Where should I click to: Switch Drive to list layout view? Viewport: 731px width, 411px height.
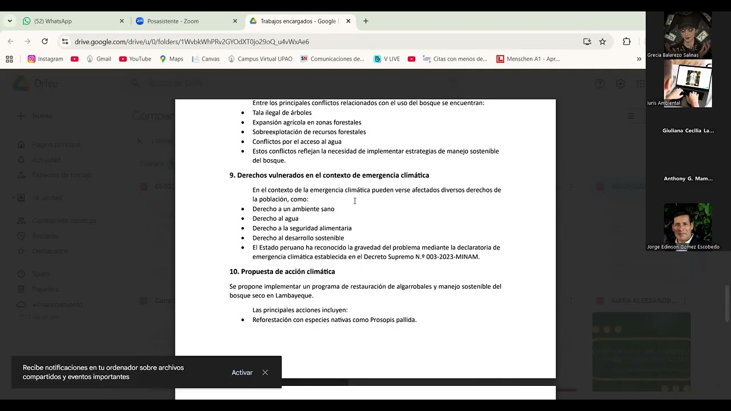tap(631, 116)
